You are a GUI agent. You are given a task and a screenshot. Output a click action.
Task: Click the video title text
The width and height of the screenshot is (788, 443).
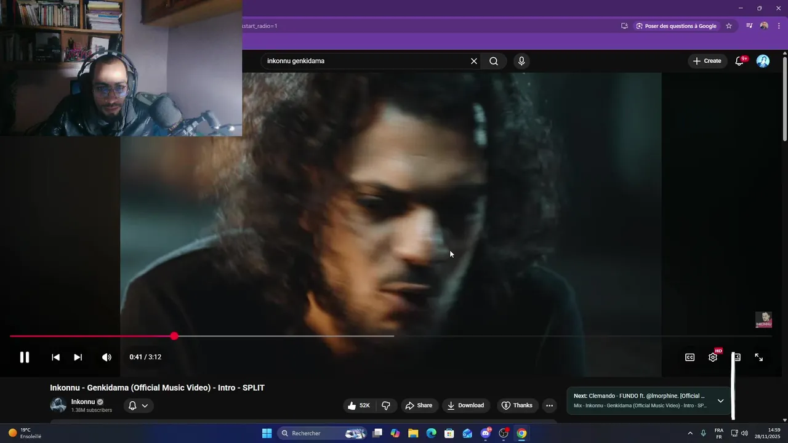tap(157, 388)
